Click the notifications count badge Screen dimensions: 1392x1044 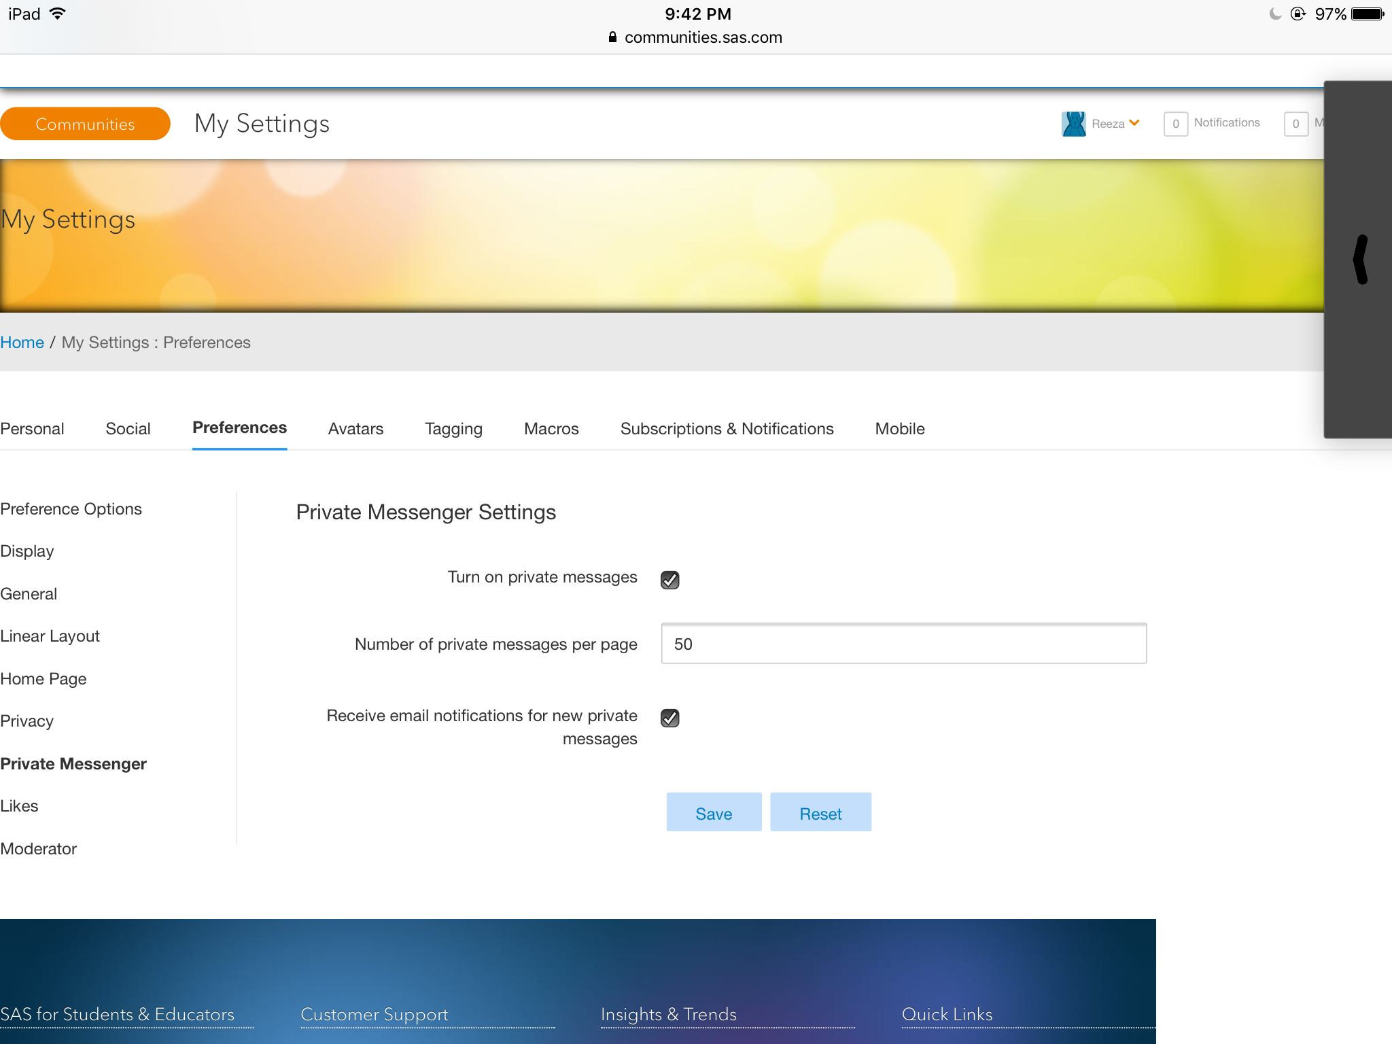tap(1175, 124)
